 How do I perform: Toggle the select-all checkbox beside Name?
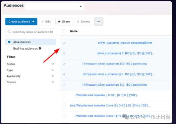click(x=64, y=31)
